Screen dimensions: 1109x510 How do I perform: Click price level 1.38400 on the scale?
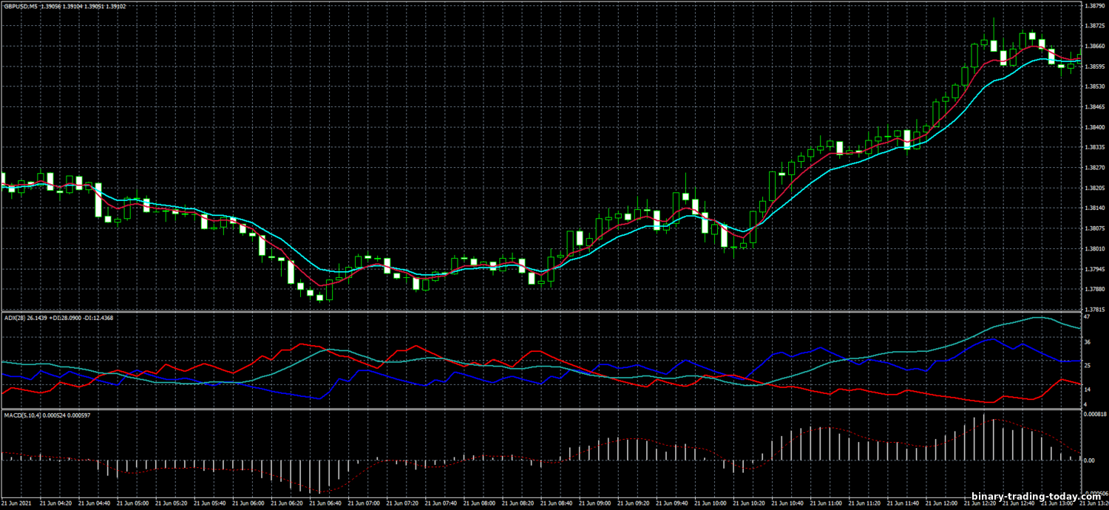1094,127
